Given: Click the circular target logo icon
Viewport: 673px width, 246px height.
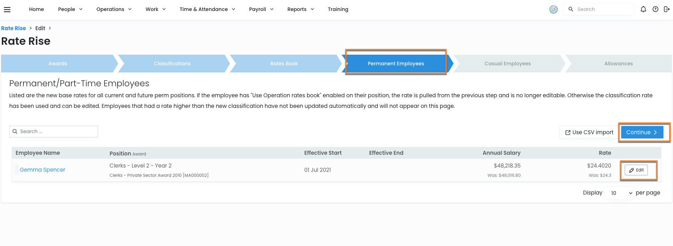Looking at the screenshot, I should click(553, 9).
